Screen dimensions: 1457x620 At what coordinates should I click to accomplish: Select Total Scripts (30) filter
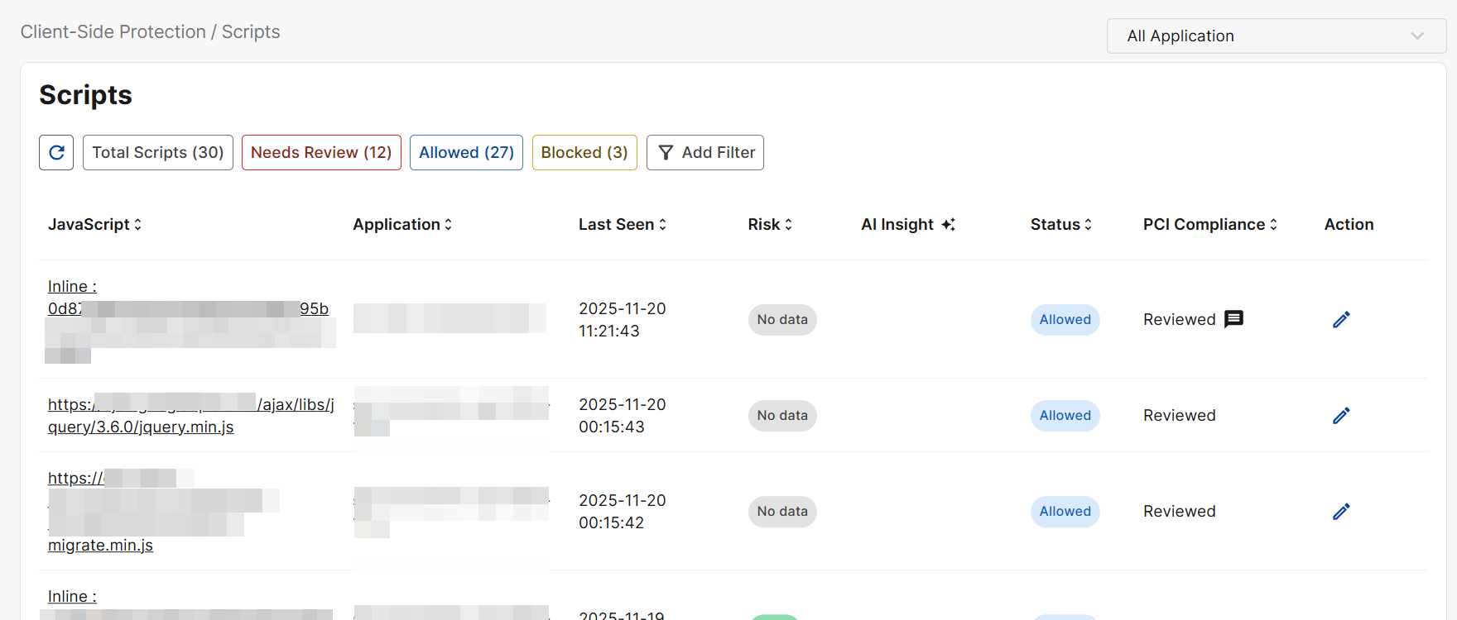click(158, 153)
